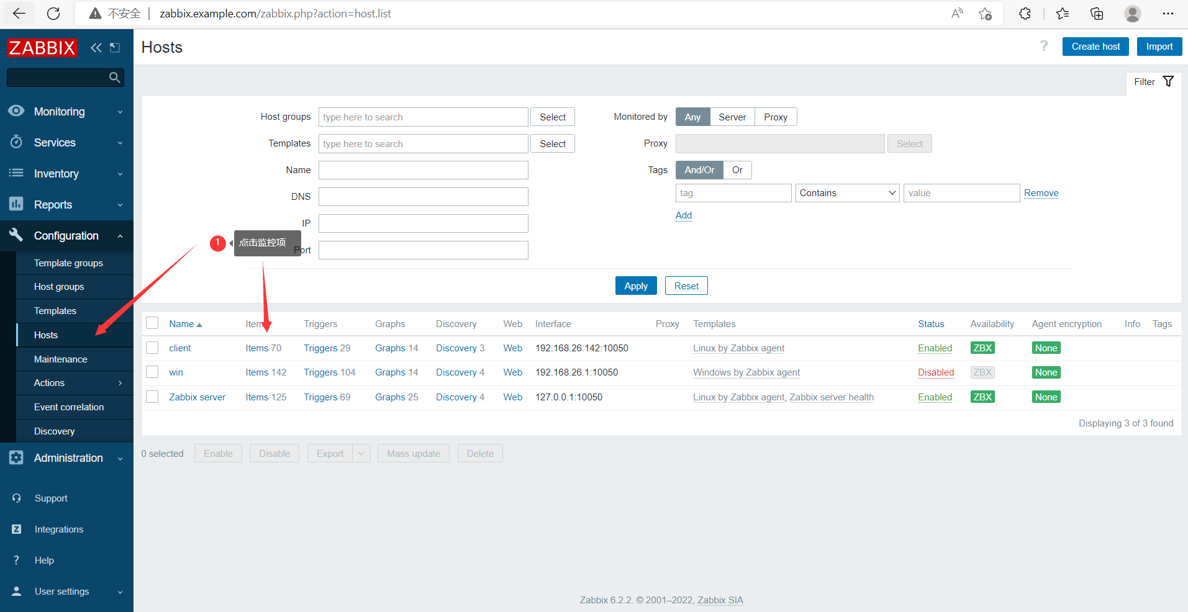Sort hosts by Name column header
The height and width of the screenshot is (612, 1188).
[185, 324]
